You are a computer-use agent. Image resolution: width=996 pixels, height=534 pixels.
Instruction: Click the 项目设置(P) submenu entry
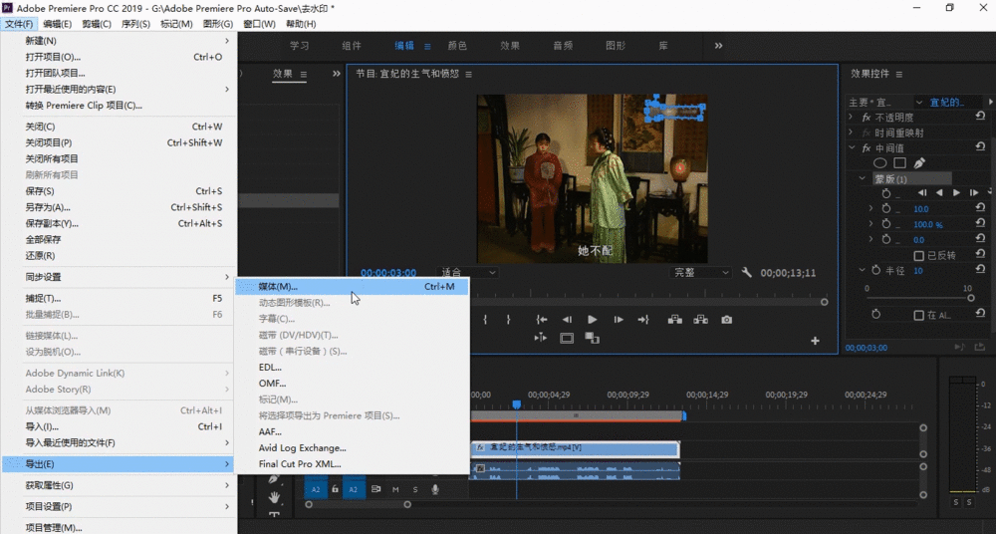pyautogui.click(x=119, y=507)
